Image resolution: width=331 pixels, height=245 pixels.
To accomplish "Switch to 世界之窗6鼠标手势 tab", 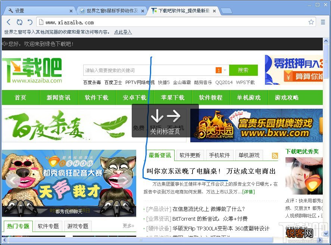I will 112,11.
